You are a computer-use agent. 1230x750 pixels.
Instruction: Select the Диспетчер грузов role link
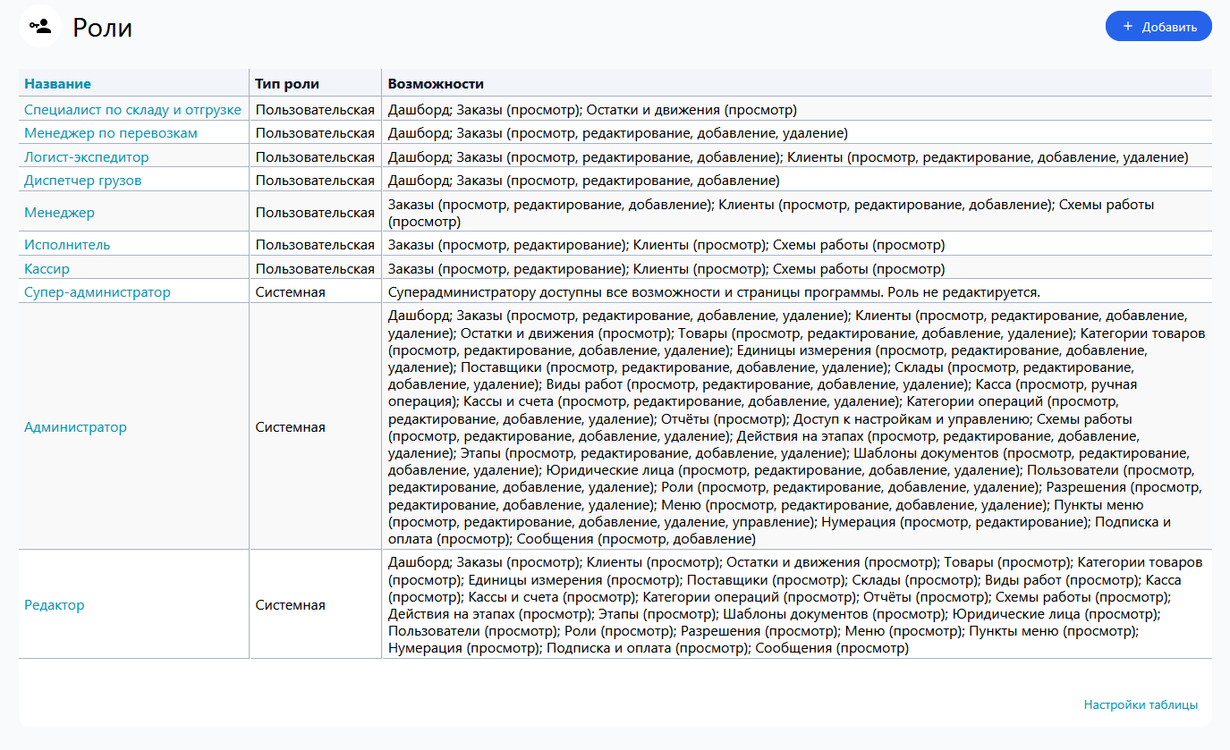(83, 181)
